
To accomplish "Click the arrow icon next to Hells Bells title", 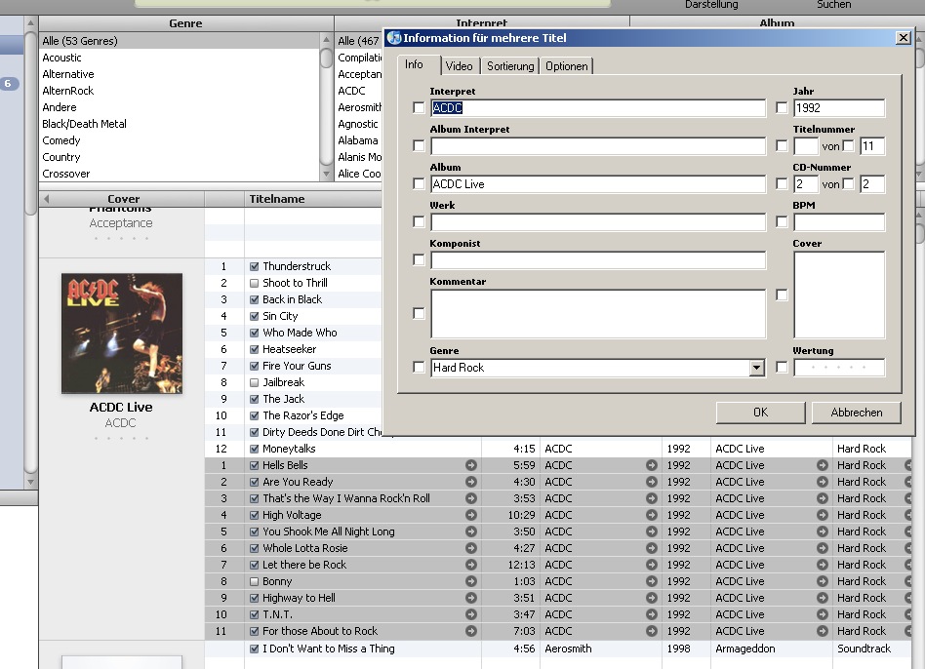I will (x=470, y=465).
